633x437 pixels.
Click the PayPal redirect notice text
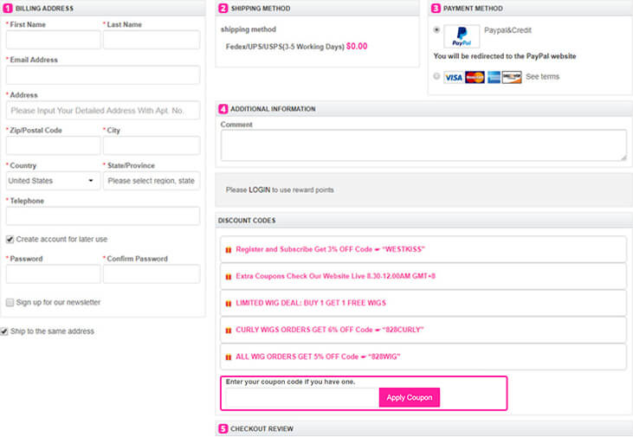(505, 56)
